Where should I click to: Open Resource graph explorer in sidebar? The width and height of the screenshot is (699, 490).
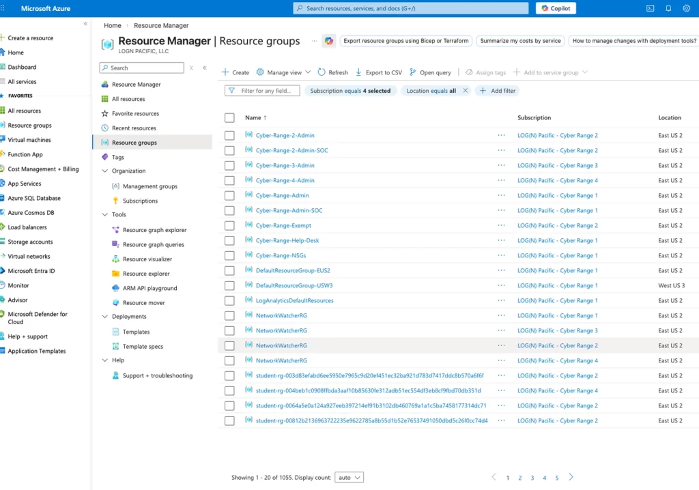(154, 230)
